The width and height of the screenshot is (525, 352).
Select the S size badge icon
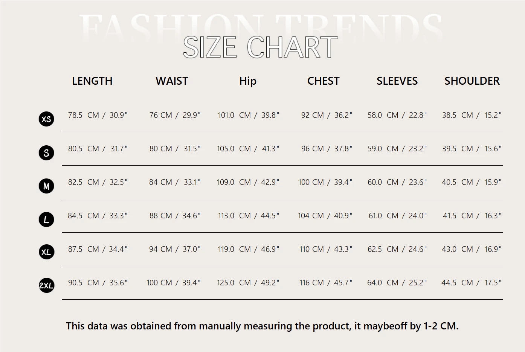pyautogui.click(x=46, y=152)
